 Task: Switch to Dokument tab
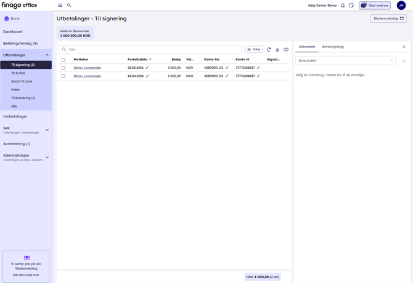307,47
